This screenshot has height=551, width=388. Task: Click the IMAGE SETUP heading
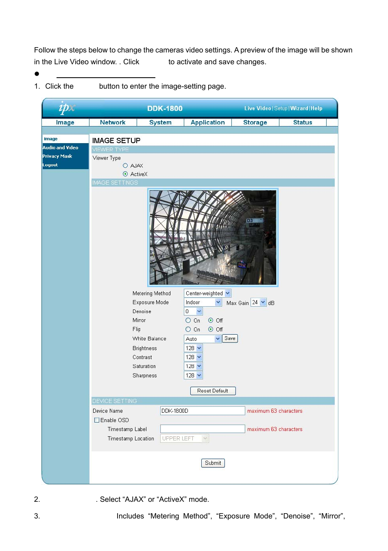(x=116, y=141)
